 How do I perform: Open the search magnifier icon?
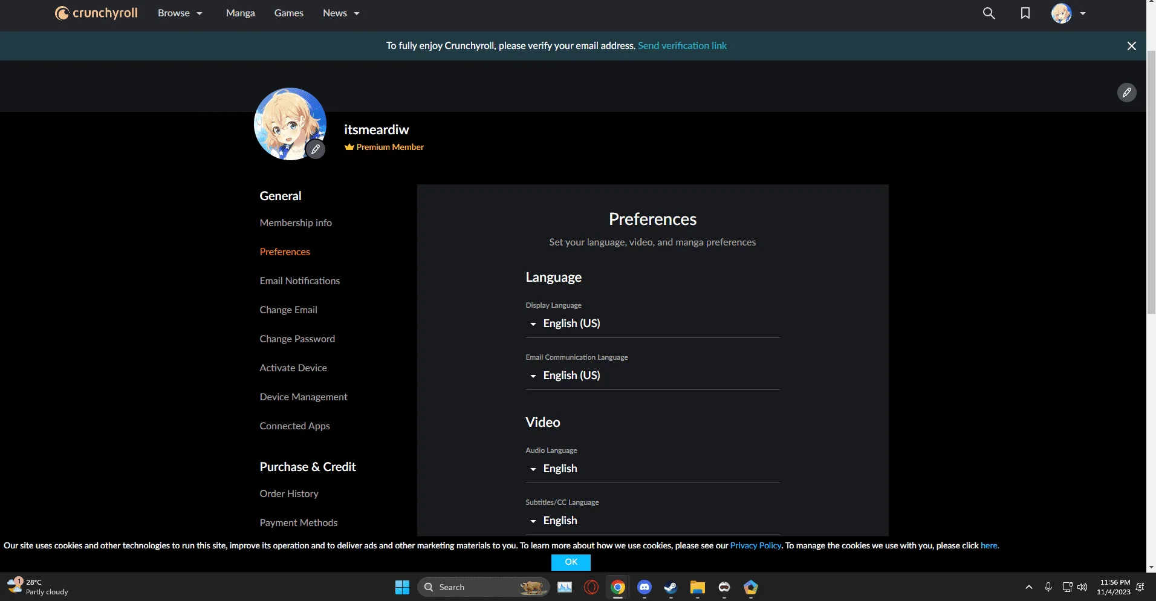click(989, 13)
